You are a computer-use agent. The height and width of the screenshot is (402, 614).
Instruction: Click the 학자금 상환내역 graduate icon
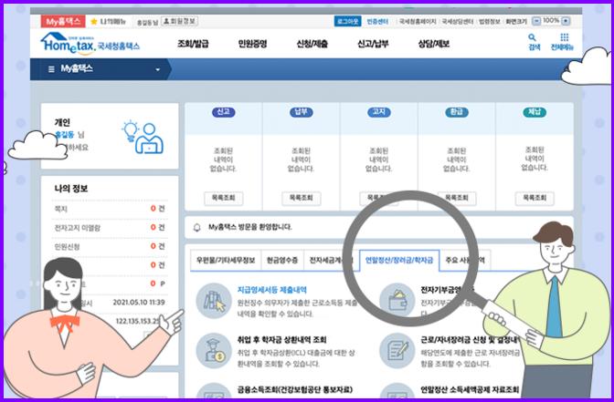click(x=214, y=351)
